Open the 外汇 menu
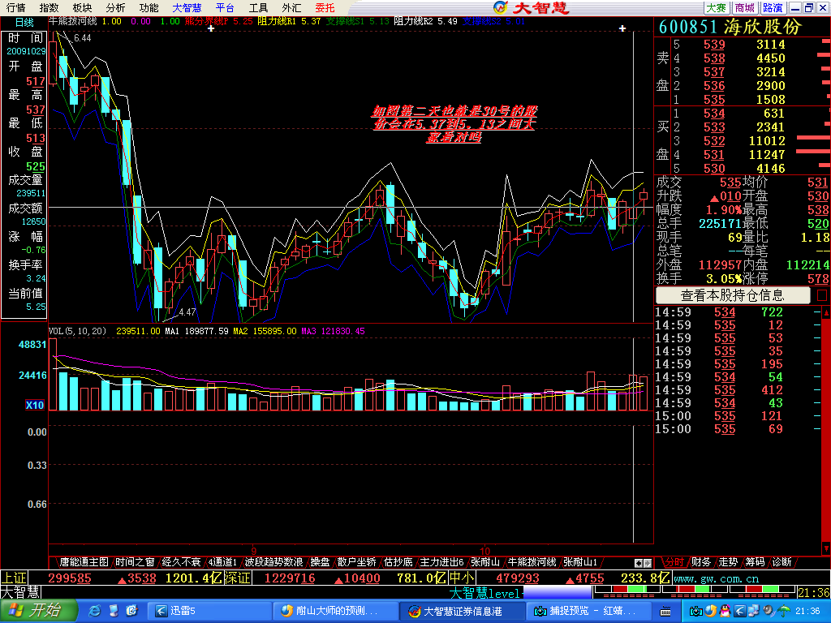The image size is (831, 623). pyautogui.click(x=291, y=8)
